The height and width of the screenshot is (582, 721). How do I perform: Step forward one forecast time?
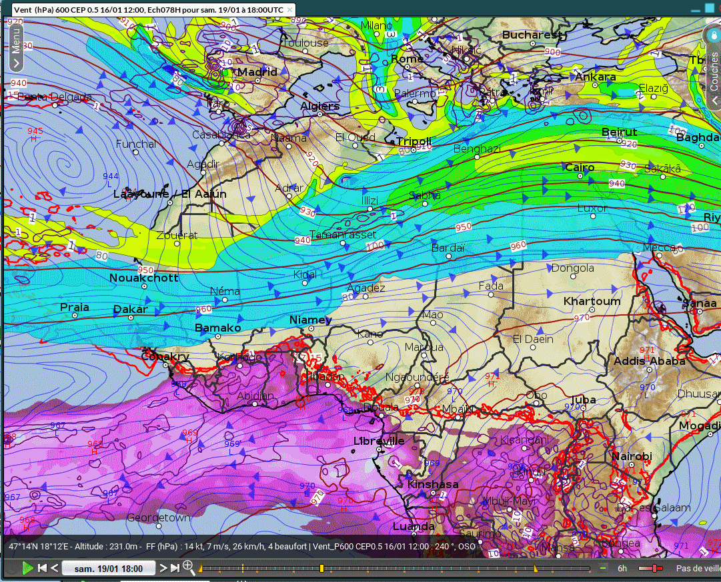pyautogui.click(x=163, y=568)
